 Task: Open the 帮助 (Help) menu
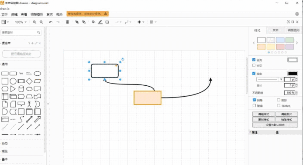(59, 14)
